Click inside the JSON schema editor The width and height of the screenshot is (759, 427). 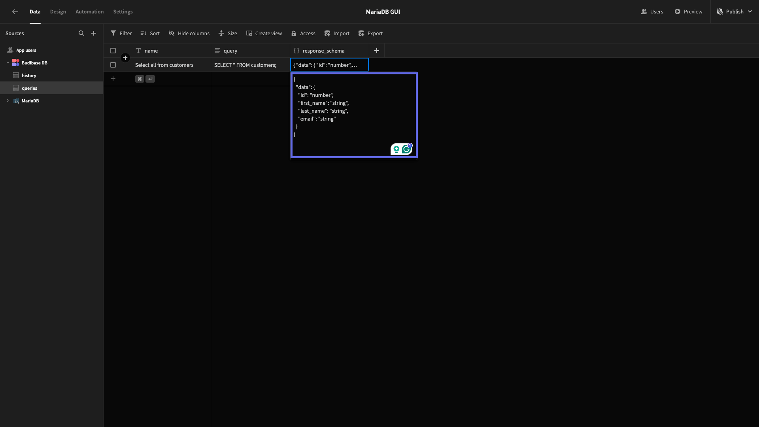click(x=354, y=115)
